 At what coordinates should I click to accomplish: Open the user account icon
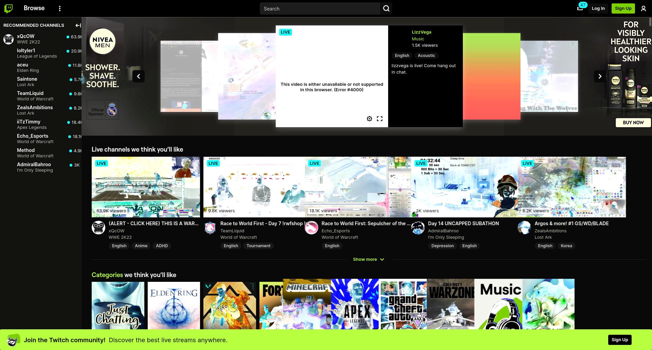(643, 8)
